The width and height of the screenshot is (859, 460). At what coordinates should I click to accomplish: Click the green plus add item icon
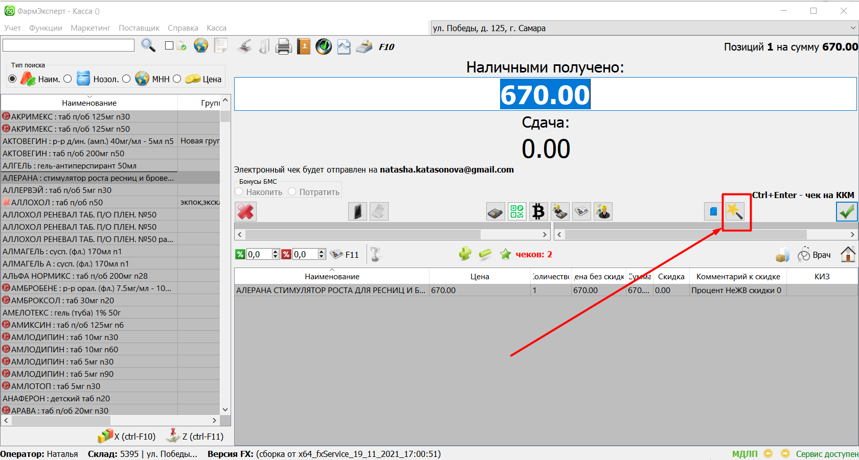465,254
